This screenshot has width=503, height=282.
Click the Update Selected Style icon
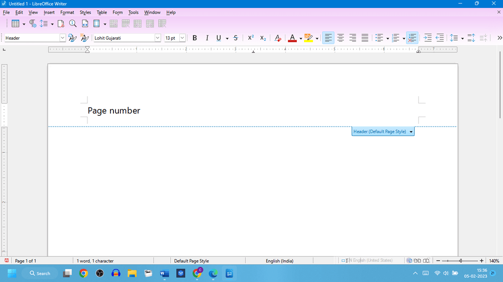73,38
